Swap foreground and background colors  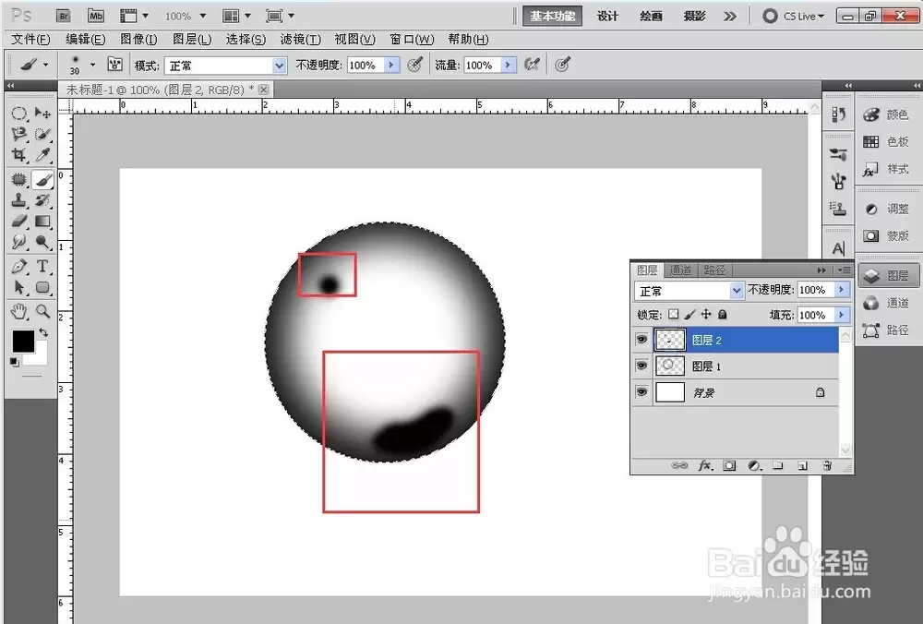(x=43, y=332)
